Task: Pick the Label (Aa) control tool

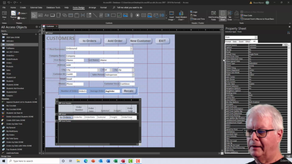Action: tap(47, 15)
